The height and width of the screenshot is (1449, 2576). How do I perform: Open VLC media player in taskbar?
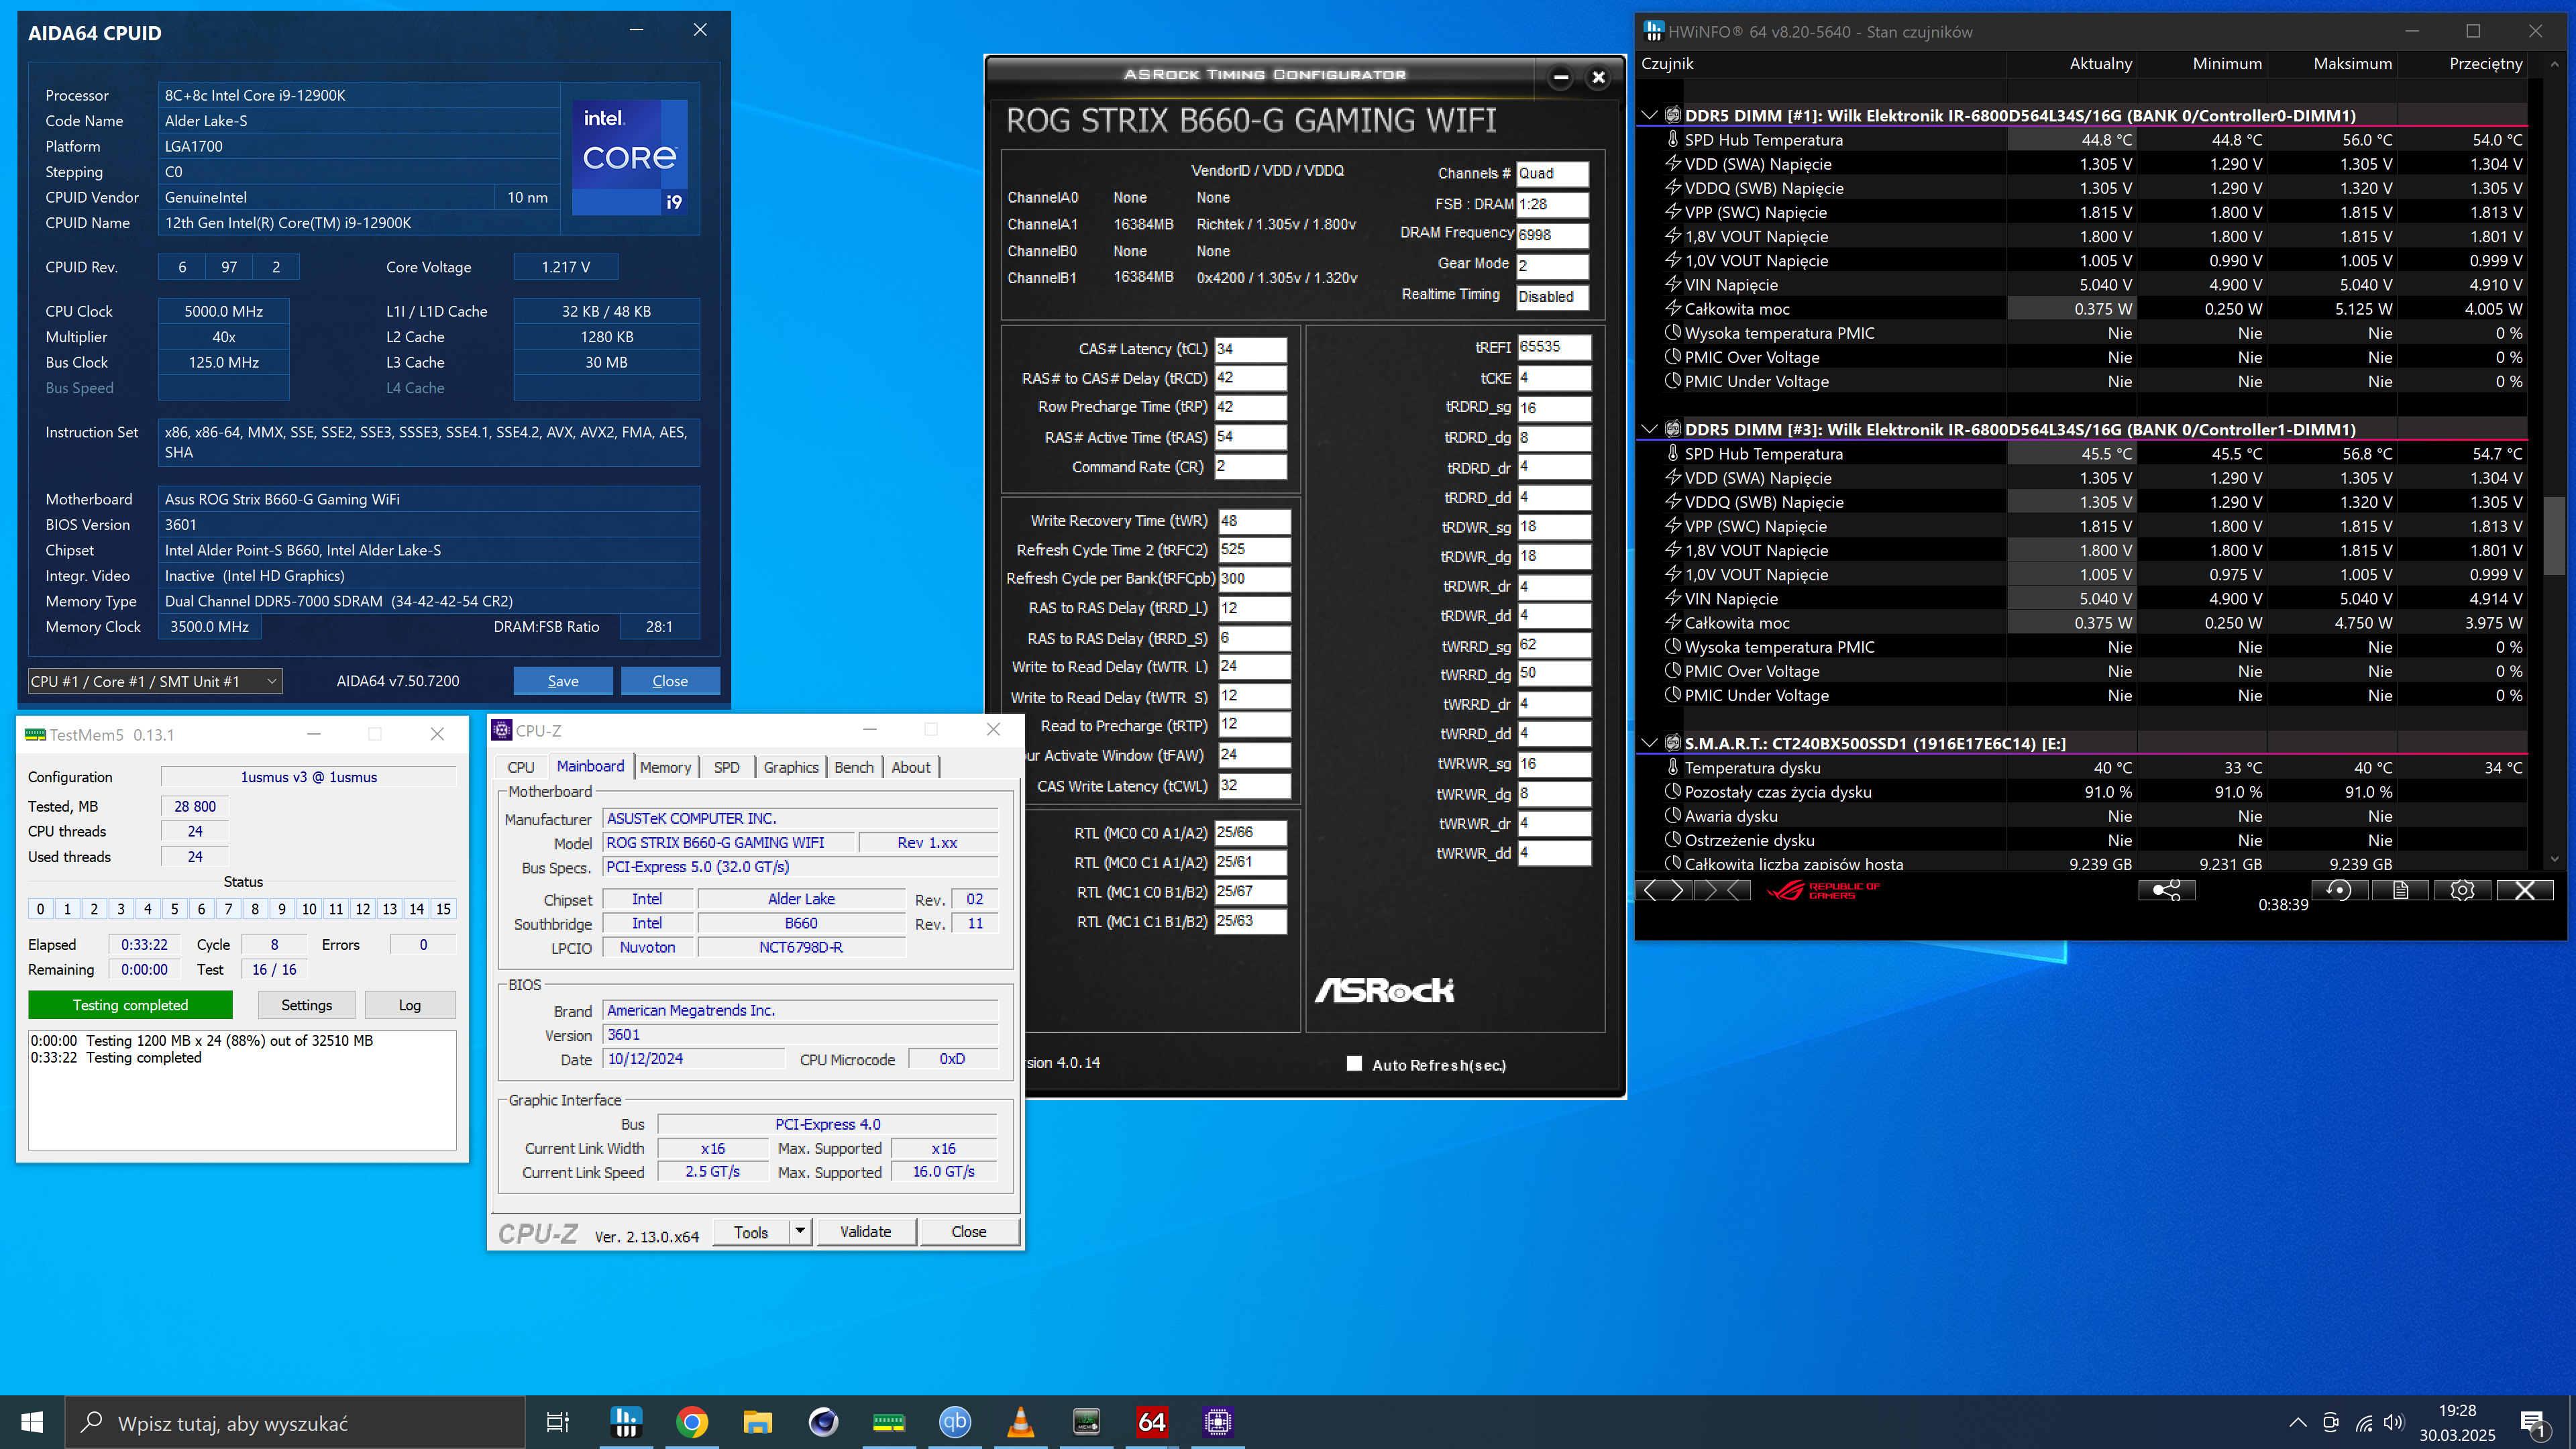pos(1020,1422)
